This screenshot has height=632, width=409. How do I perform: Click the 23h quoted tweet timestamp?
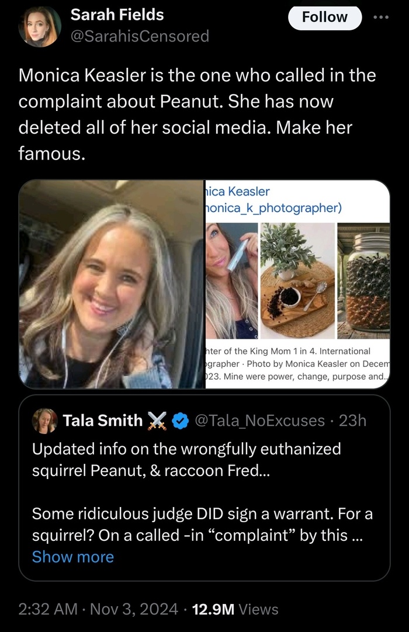pos(352,420)
